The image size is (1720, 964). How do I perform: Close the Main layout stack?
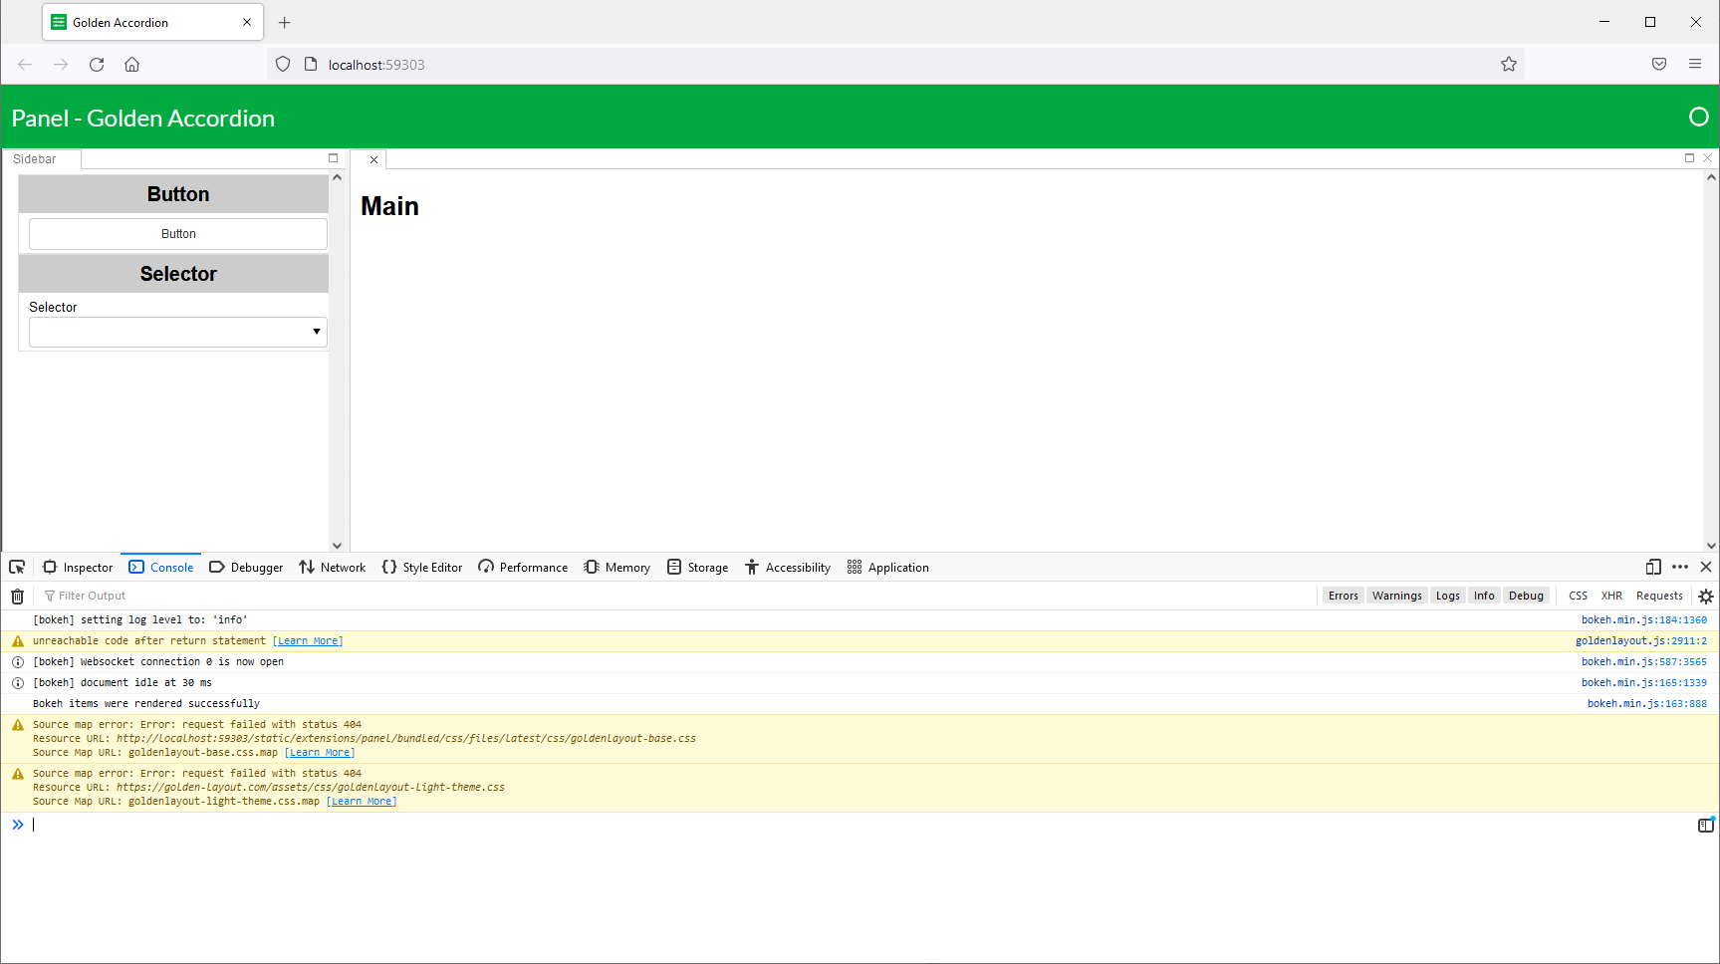click(1707, 158)
